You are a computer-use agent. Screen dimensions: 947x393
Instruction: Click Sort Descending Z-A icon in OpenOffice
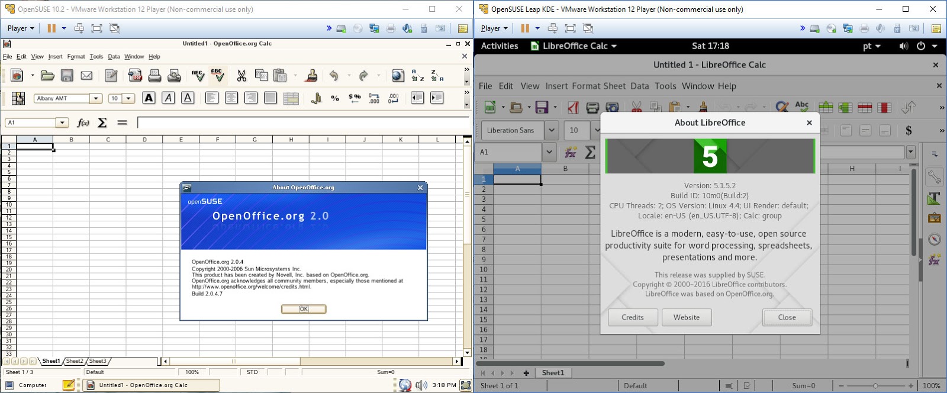coord(437,76)
